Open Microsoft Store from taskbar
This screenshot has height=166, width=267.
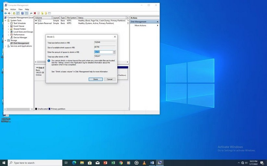[x=90, y=163]
